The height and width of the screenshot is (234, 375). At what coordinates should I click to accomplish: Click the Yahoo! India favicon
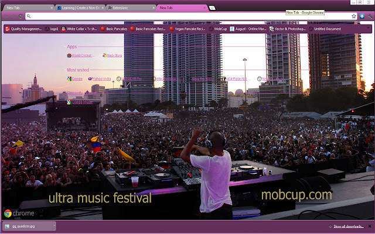pyautogui.click(x=90, y=79)
